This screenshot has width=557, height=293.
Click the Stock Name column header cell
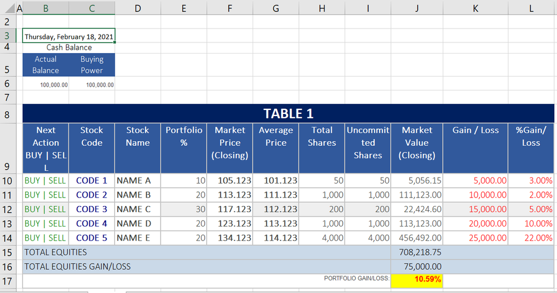[x=138, y=148]
